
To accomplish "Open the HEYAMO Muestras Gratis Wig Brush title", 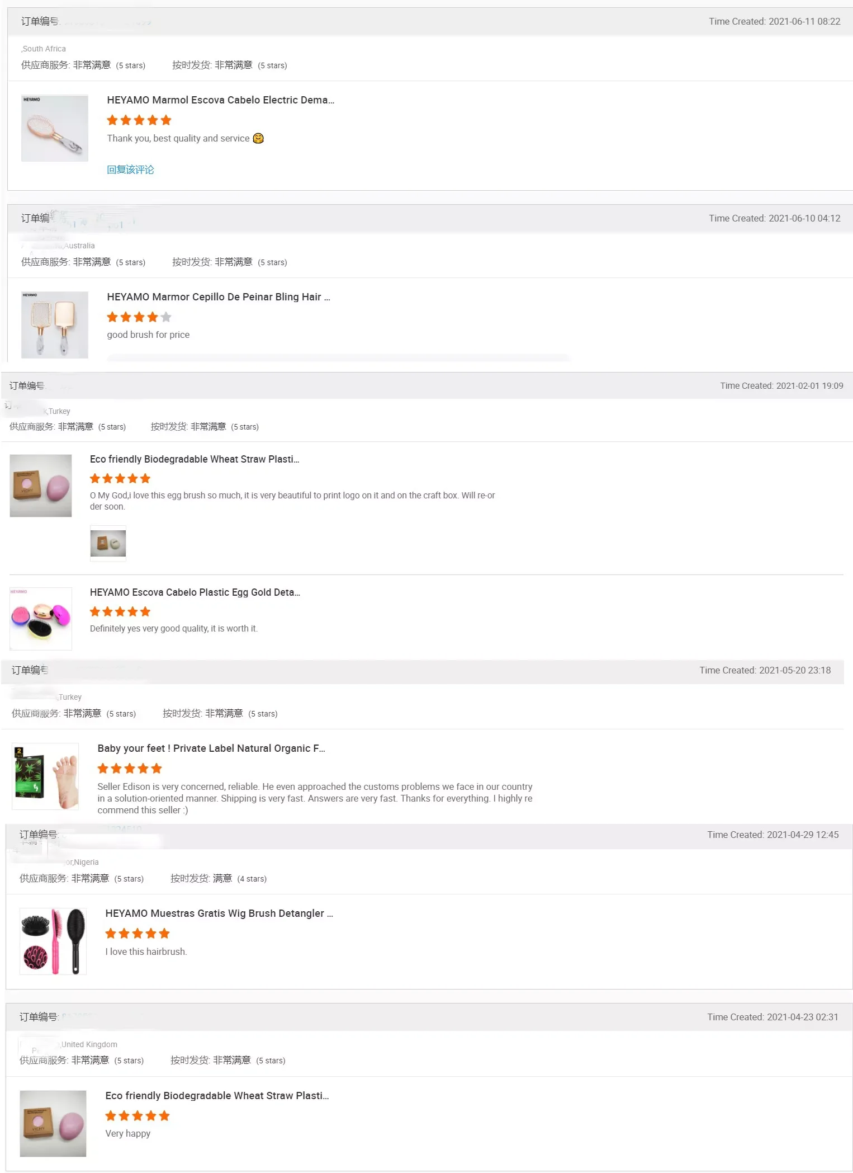I will [219, 913].
